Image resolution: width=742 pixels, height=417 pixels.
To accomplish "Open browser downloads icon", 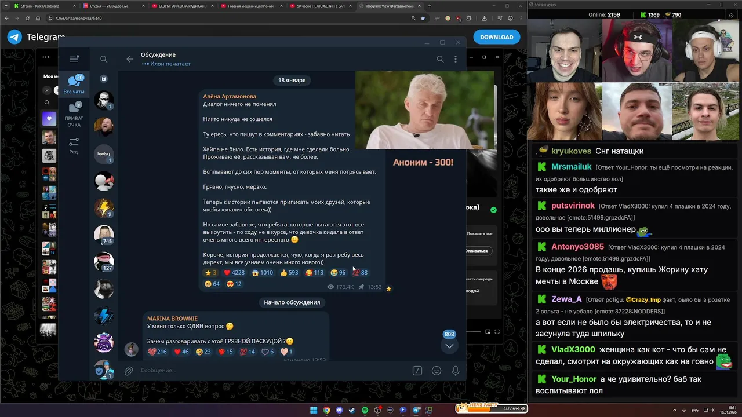I will 483,18.
